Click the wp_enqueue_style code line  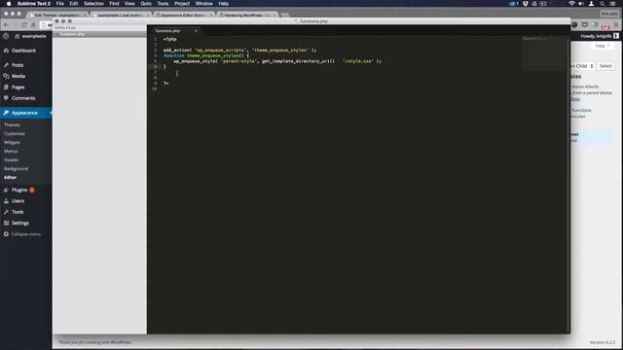277,61
